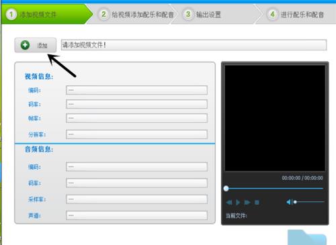Click the 分辨率 field
Screen dimensions: 336x245
click(x=136, y=134)
